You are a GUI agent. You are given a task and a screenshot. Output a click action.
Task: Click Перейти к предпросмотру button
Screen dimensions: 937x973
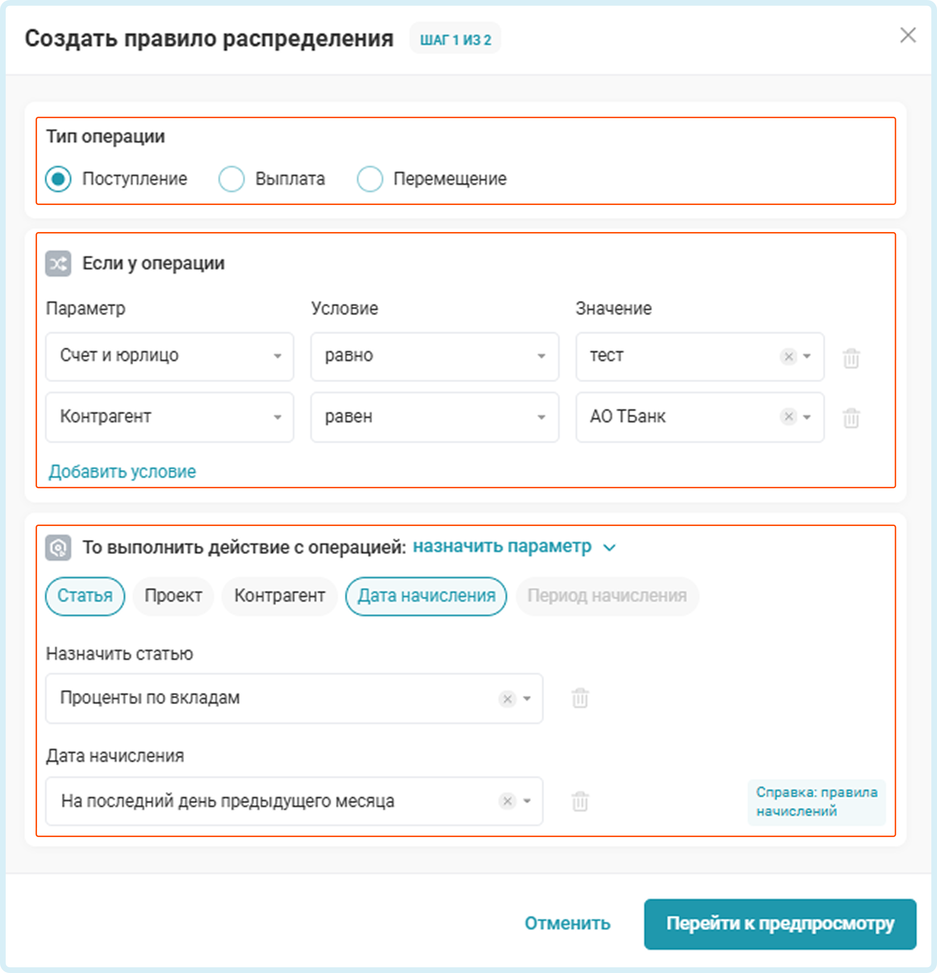(780, 924)
